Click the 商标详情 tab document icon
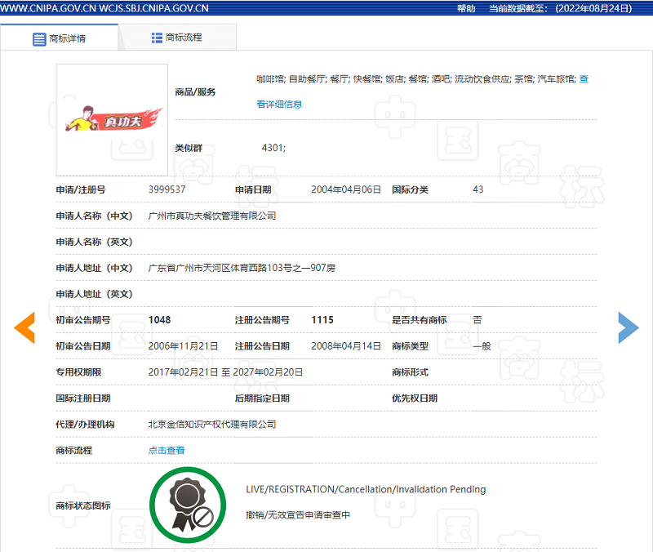653x552 pixels. coord(39,38)
